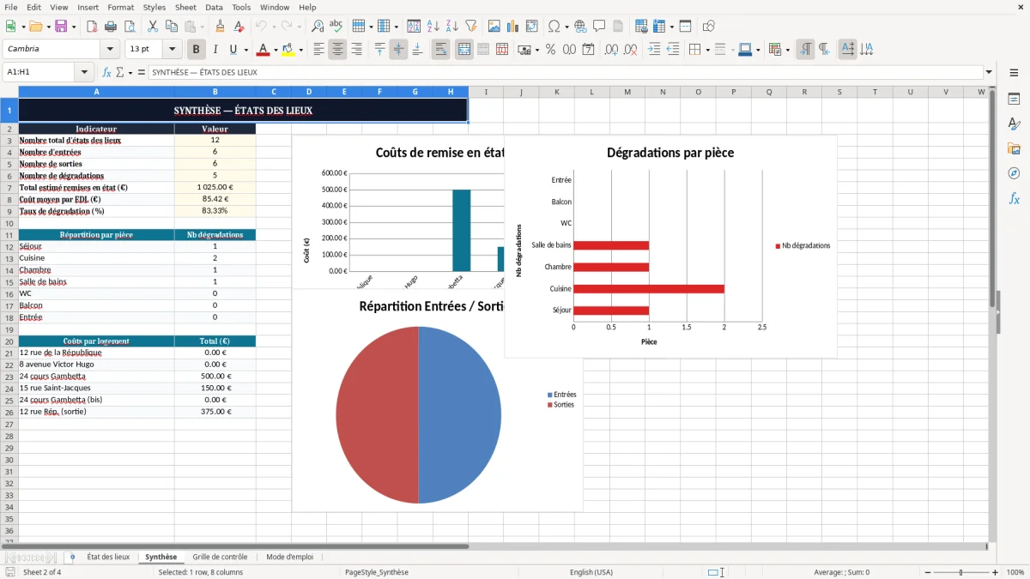Screen dimensions: 1030x579
Task: Click the Print icon
Action: pyautogui.click(x=111, y=27)
